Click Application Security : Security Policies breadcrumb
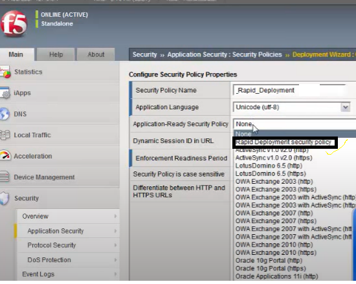This screenshot has width=356, height=284. point(225,54)
